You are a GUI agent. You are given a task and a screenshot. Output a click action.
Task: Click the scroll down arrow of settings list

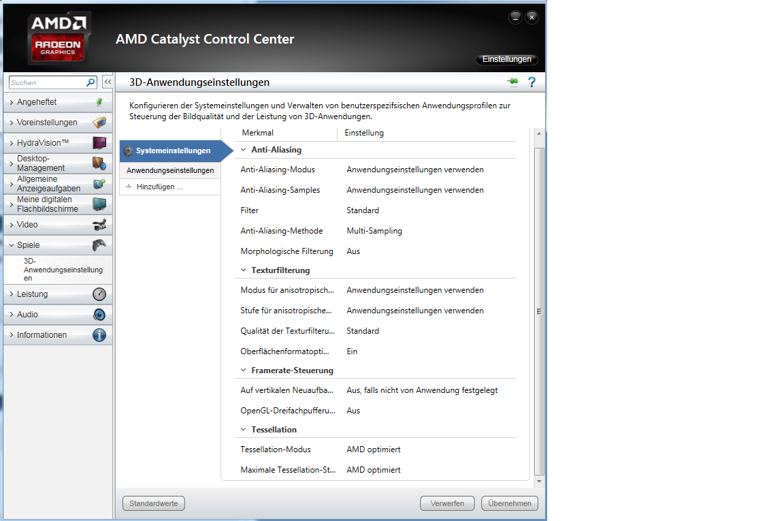coord(539,481)
